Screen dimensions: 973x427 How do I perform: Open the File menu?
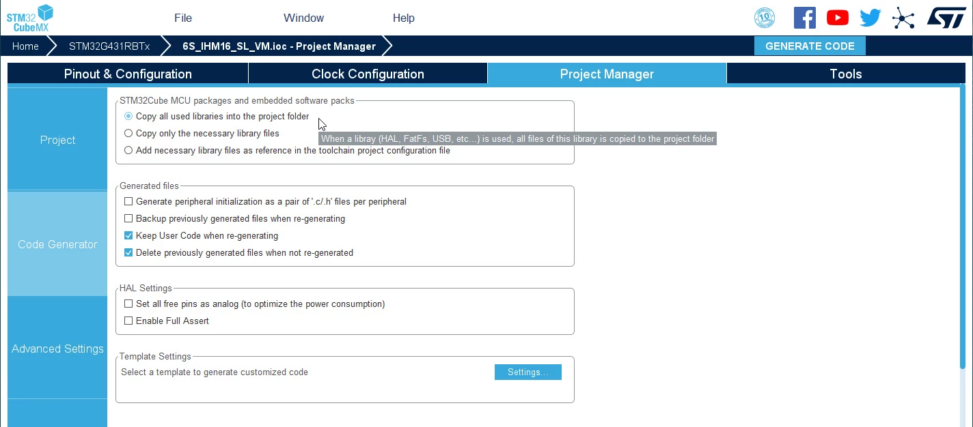point(183,18)
